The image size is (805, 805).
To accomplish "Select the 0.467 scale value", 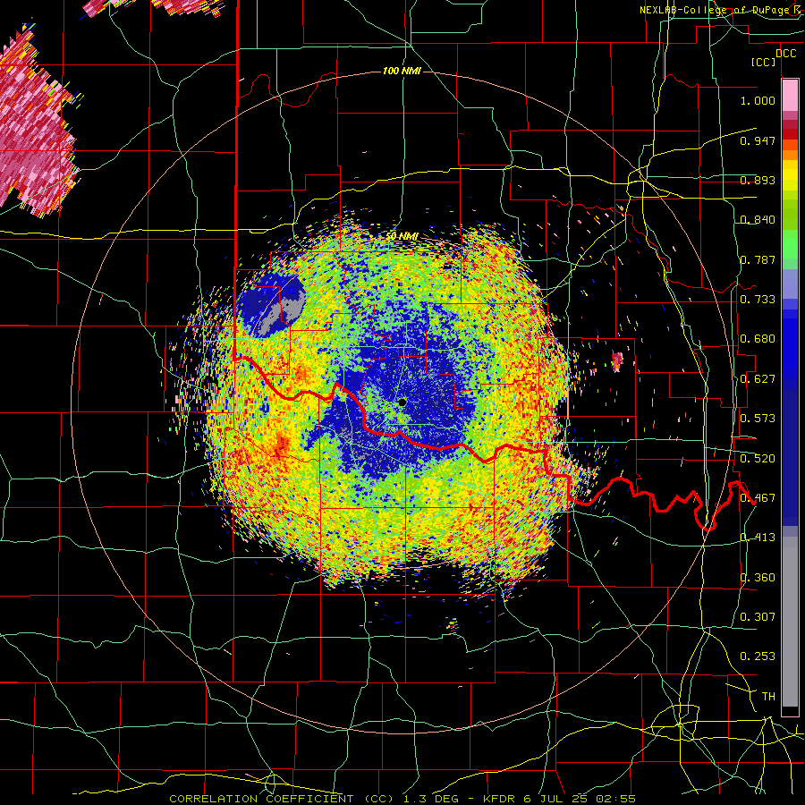I will click(758, 498).
